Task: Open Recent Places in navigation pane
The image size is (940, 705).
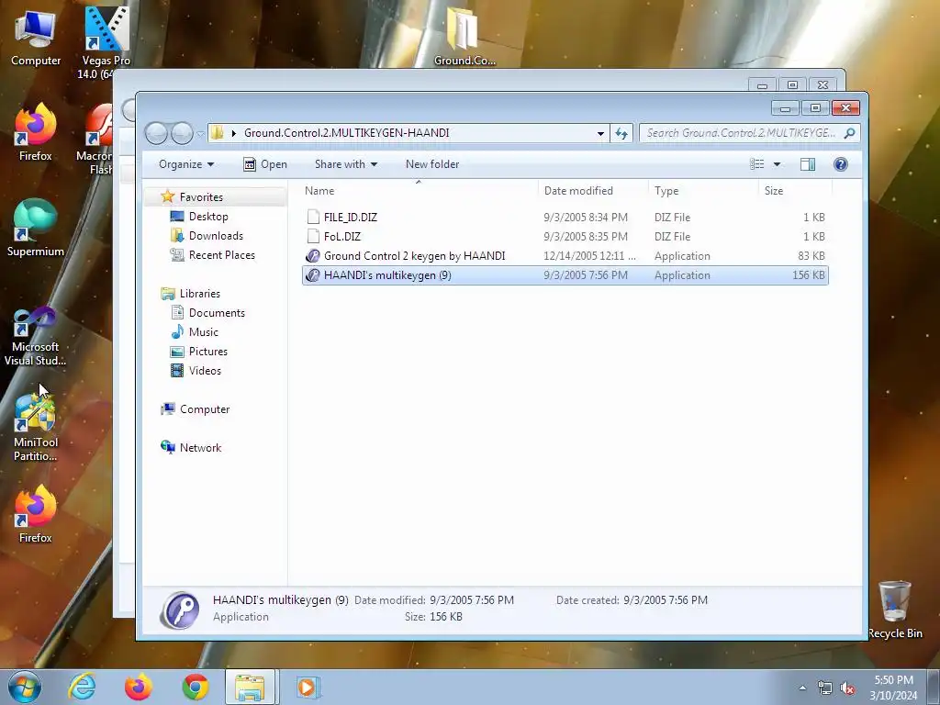Action: 222,255
